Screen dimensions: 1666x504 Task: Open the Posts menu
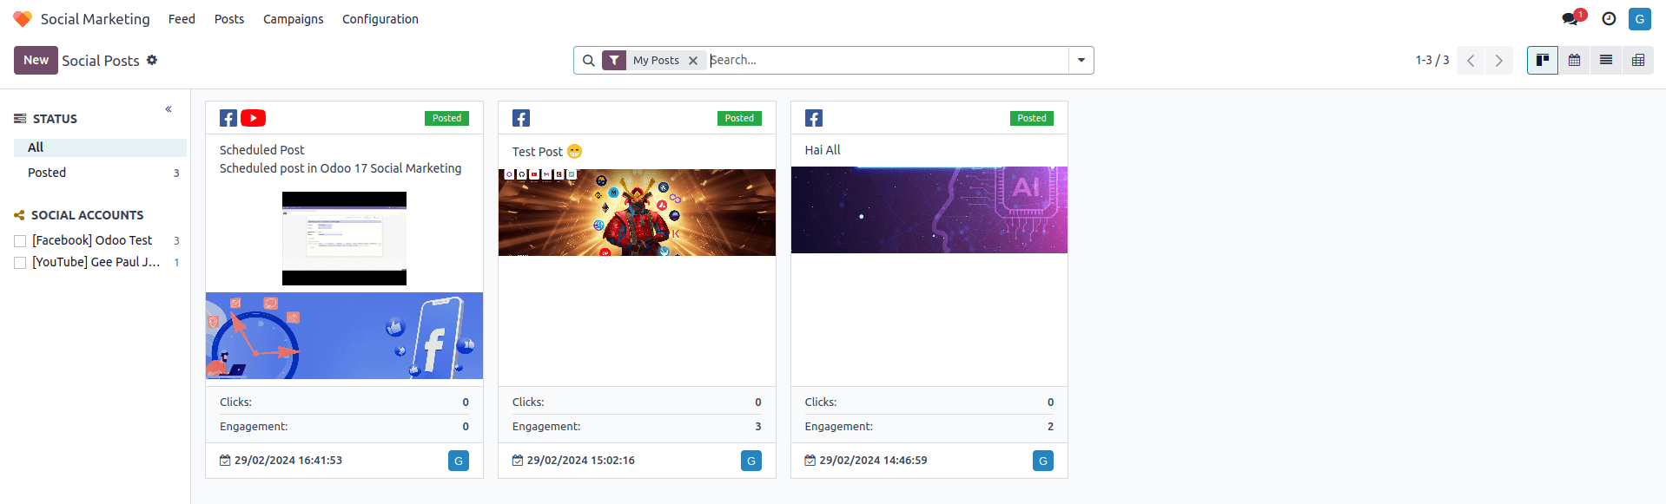pos(229,19)
